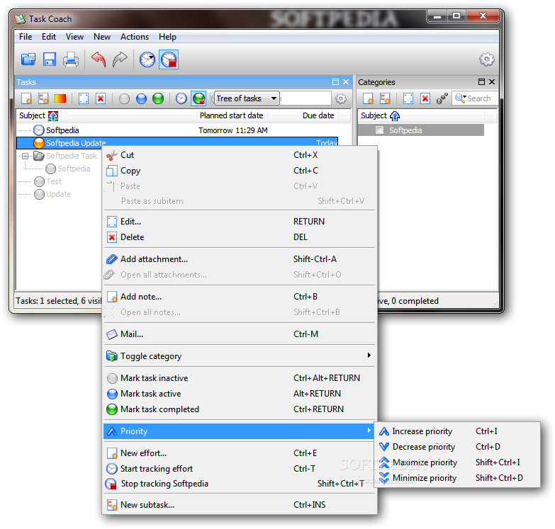Click the Open file toolbar icon
Screen dimensions: 555x529
tap(28, 59)
